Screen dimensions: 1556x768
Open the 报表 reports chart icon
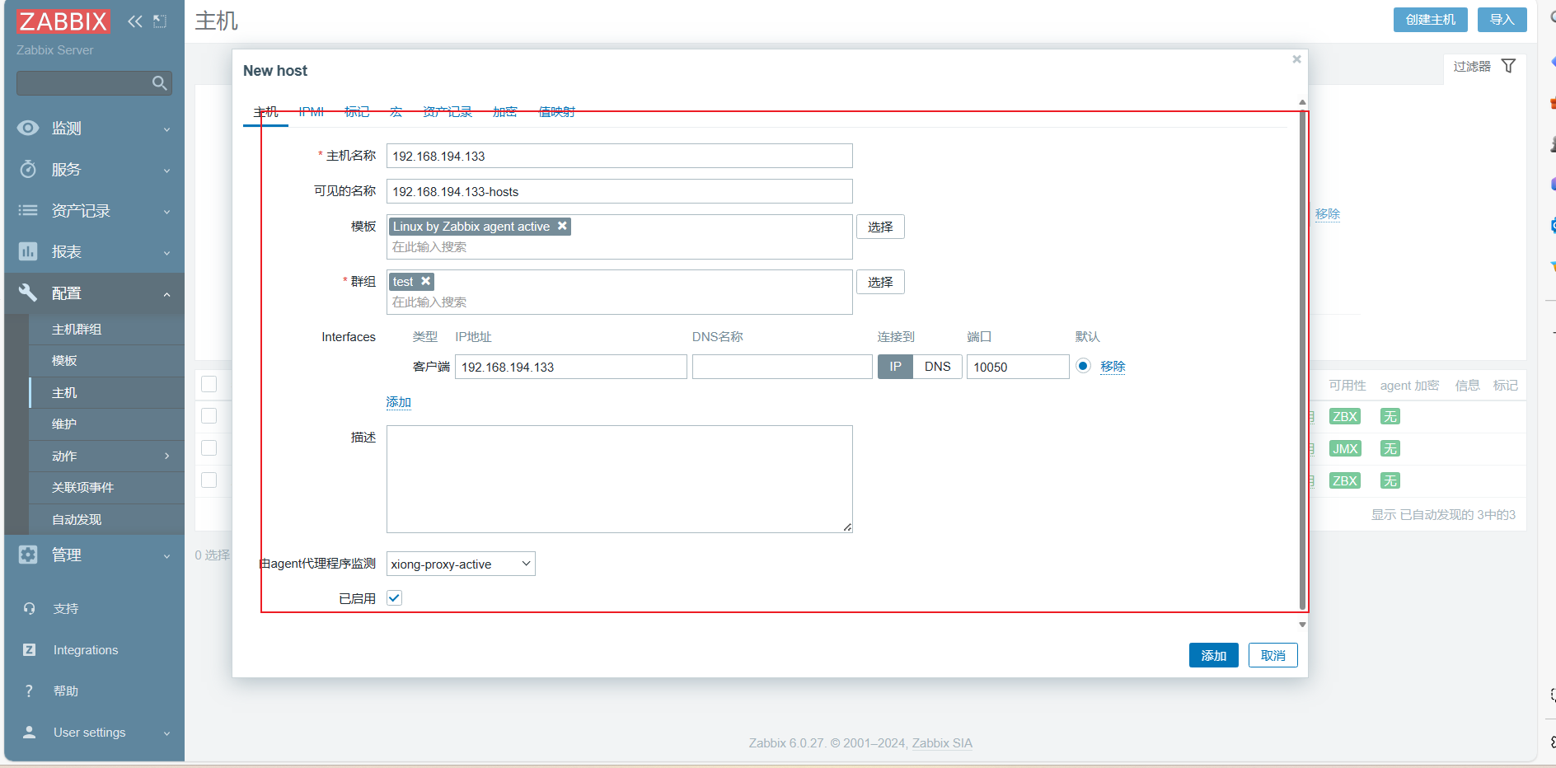pos(28,251)
